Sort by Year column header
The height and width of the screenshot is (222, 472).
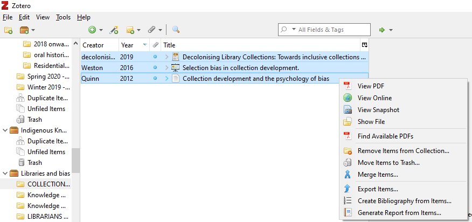(x=134, y=45)
